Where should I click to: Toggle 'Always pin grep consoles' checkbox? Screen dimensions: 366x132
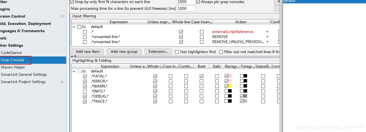(198, 2)
